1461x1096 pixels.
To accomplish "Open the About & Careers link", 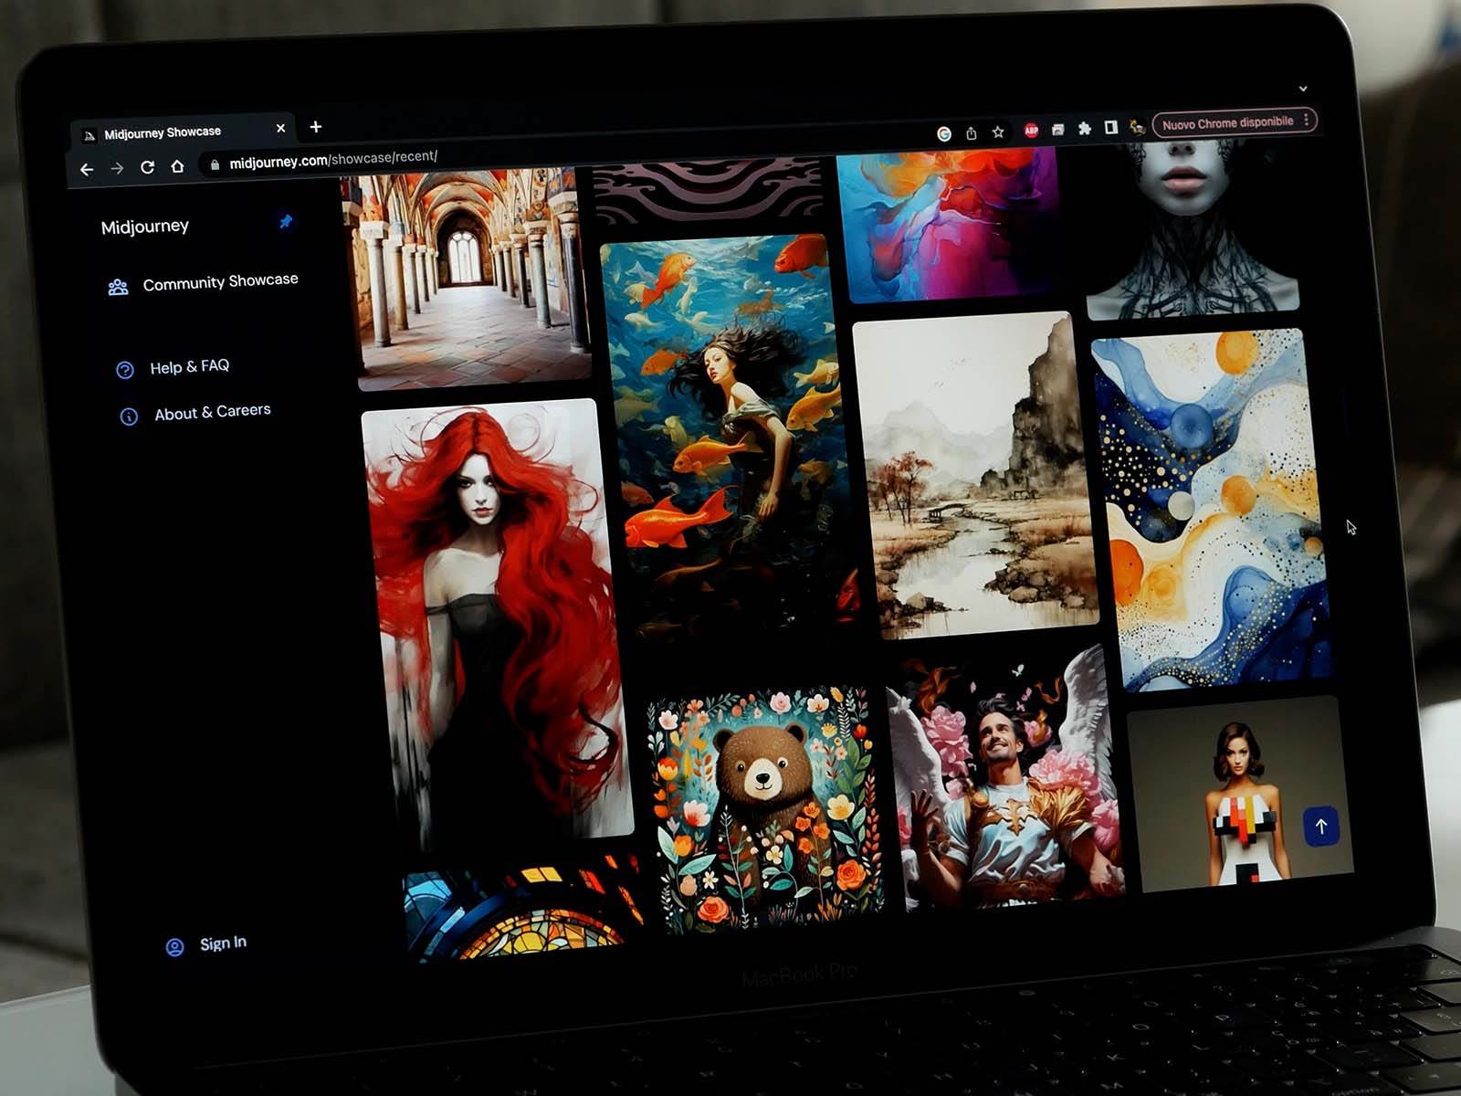I will coord(212,412).
